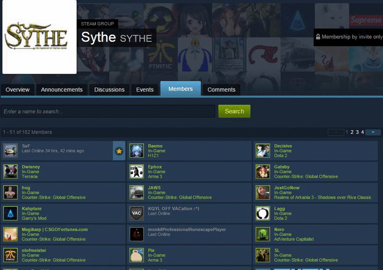This screenshot has height=270, width=383.
Task: Click the disabled previous page button
Action: [x=336, y=132]
